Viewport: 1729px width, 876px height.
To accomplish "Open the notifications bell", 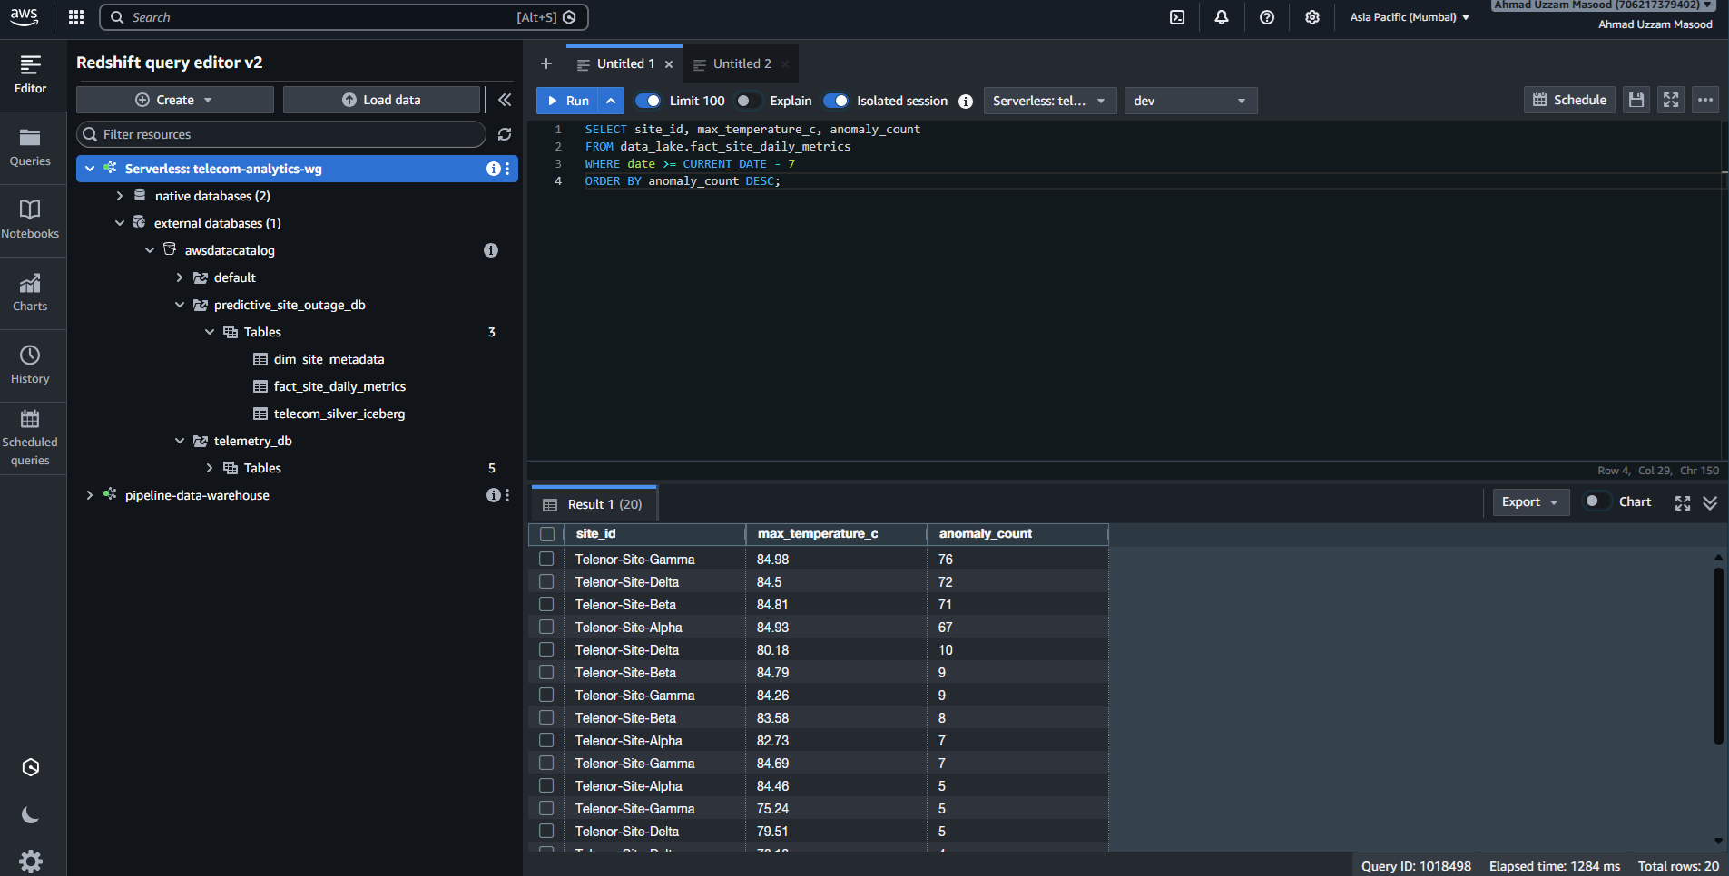I will pos(1222,17).
